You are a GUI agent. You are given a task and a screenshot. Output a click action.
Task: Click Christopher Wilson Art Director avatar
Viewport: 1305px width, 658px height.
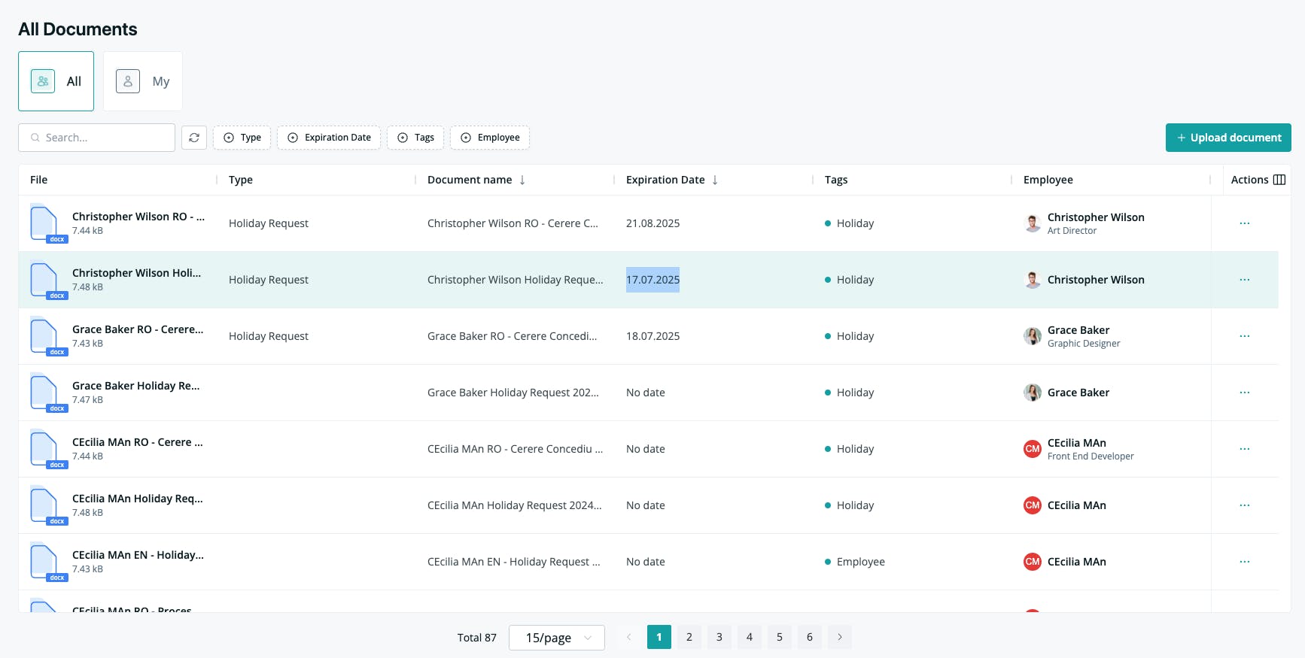tap(1033, 223)
